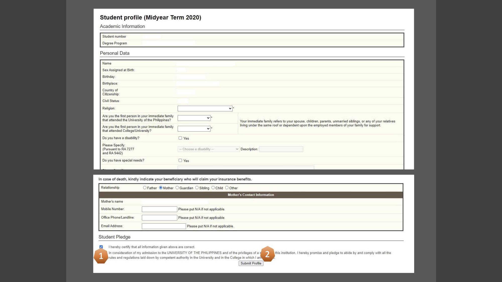Check Yes for Do you have special needs
The width and height of the screenshot is (502, 282).
[x=180, y=160]
